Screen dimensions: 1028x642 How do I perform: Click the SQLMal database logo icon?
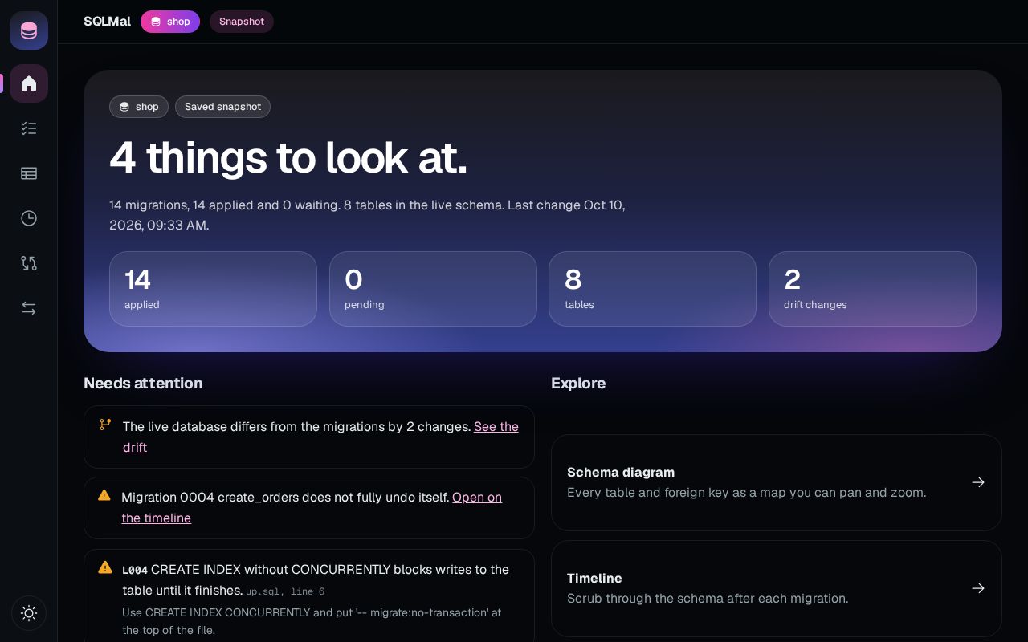[29, 30]
